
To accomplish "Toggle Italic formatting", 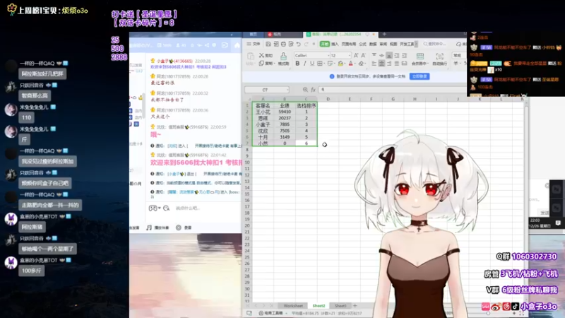I will (x=305, y=64).
